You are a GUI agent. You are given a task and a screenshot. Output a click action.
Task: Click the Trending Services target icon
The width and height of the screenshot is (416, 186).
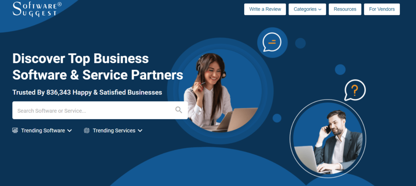tap(87, 131)
